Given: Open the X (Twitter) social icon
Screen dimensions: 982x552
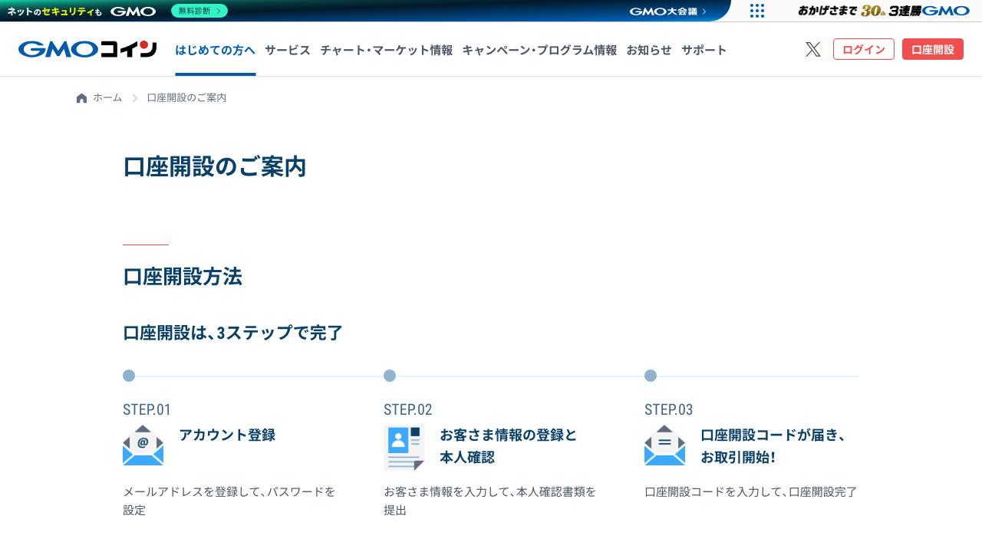Looking at the screenshot, I should point(813,49).
